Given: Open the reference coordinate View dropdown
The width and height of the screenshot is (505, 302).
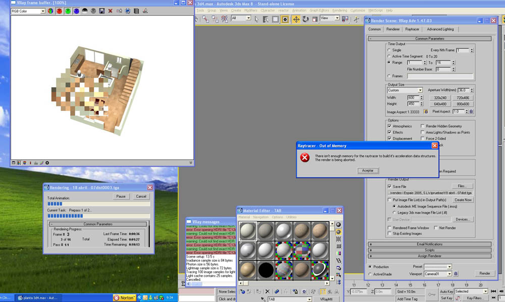Looking at the screenshot, I should pyautogui.click(x=330, y=18).
